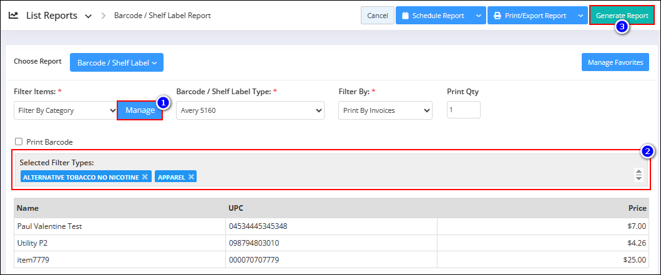Remove the APPAREL filter tag

coord(191,177)
